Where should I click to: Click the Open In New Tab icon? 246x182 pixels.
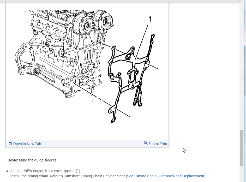[10, 144]
